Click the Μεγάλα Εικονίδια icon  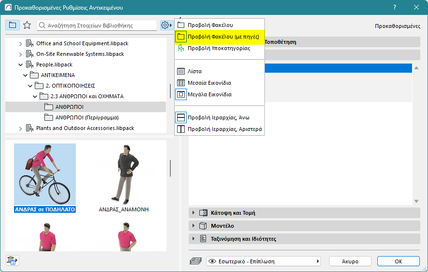[180, 94]
